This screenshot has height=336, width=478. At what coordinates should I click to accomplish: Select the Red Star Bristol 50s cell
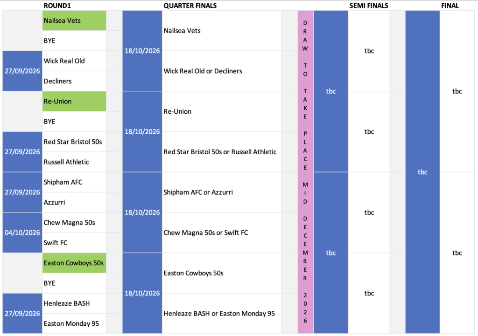click(x=74, y=142)
